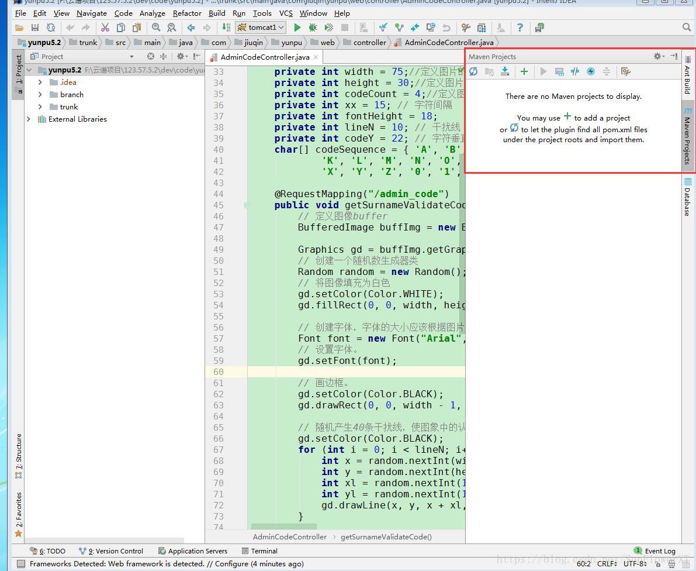Toggle the Maven Projects side tab
The height and width of the screenshot is (571, 696).
tap(688, 136)
